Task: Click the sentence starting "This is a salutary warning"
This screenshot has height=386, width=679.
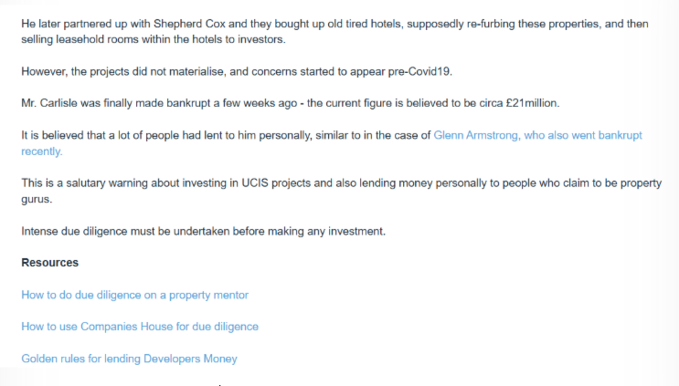Action: click(341, 191)
